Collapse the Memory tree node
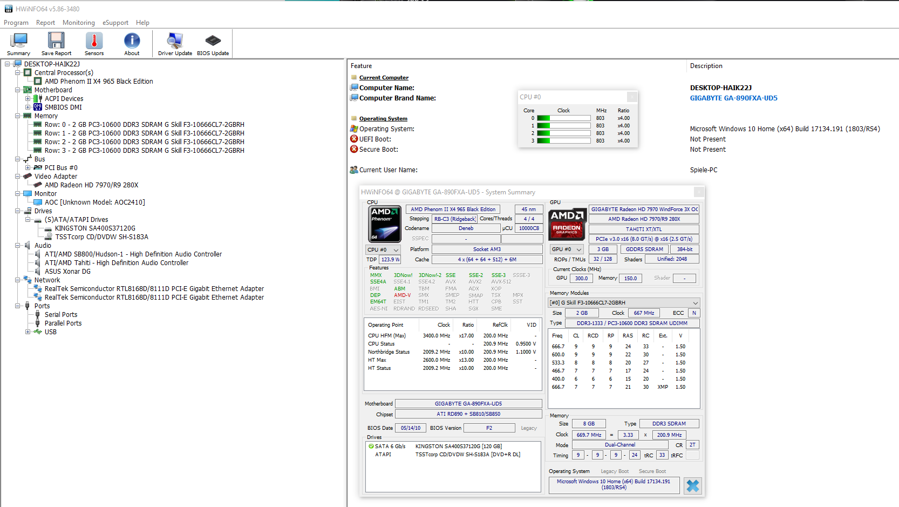The width and height of the screenshot is (899, 507). (18, 116)
